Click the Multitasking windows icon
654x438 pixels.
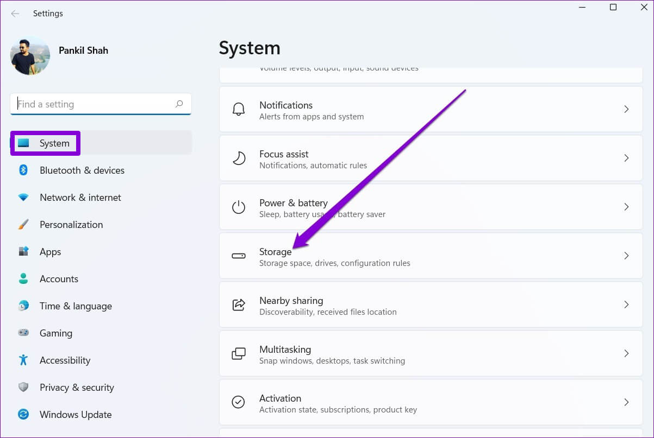(x=239, y=353)
